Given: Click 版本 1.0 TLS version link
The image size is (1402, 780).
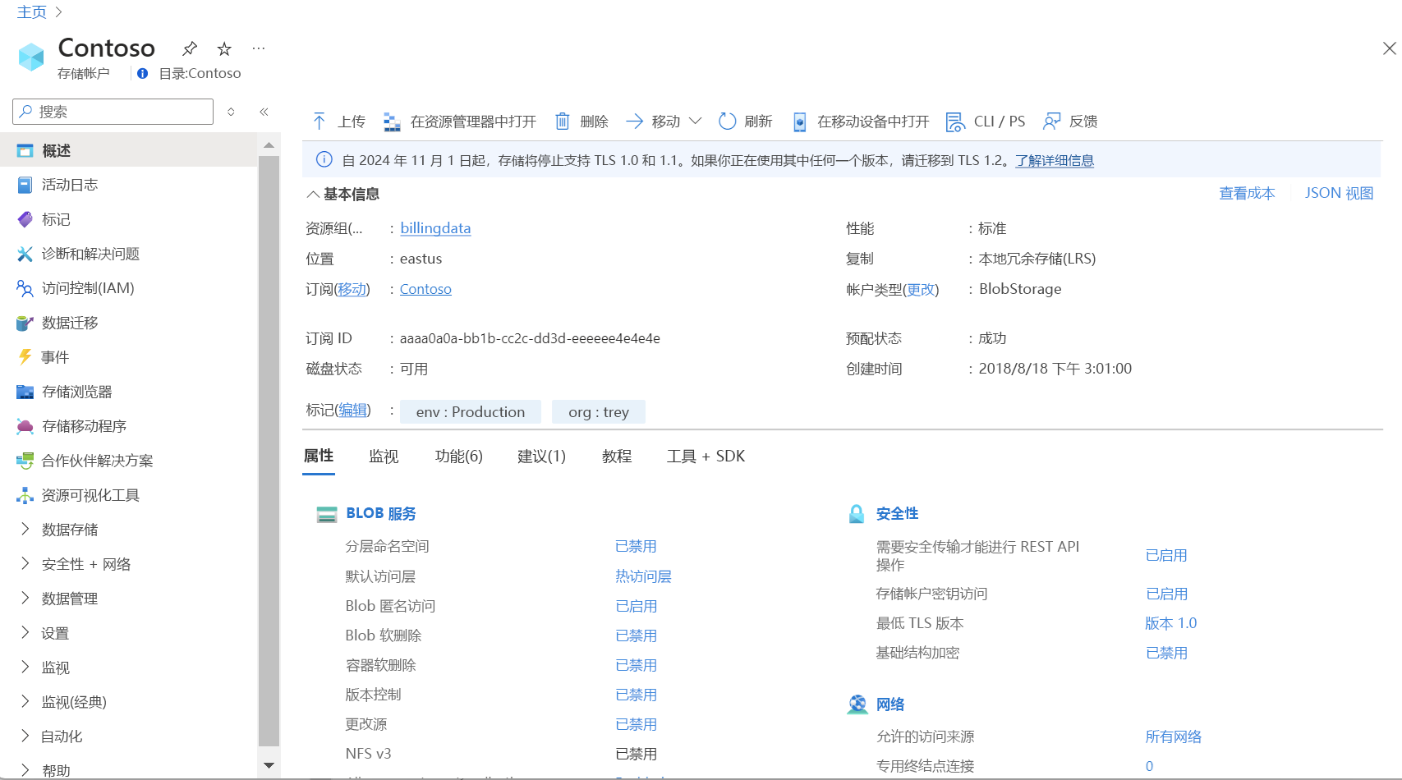Looking at the screenshot, I should tap(1171, 623).
